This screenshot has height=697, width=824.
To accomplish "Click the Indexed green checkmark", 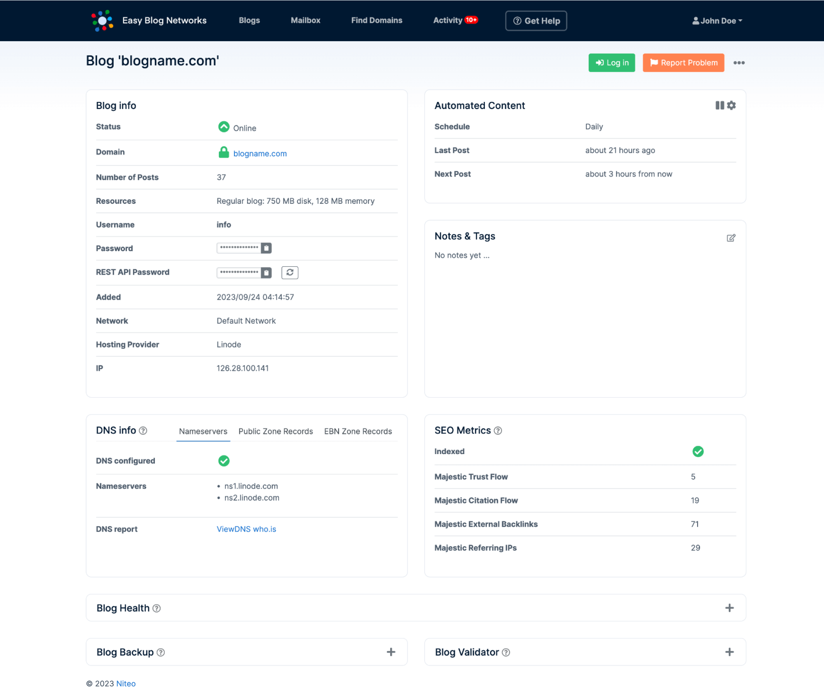I will pos(698,452).
